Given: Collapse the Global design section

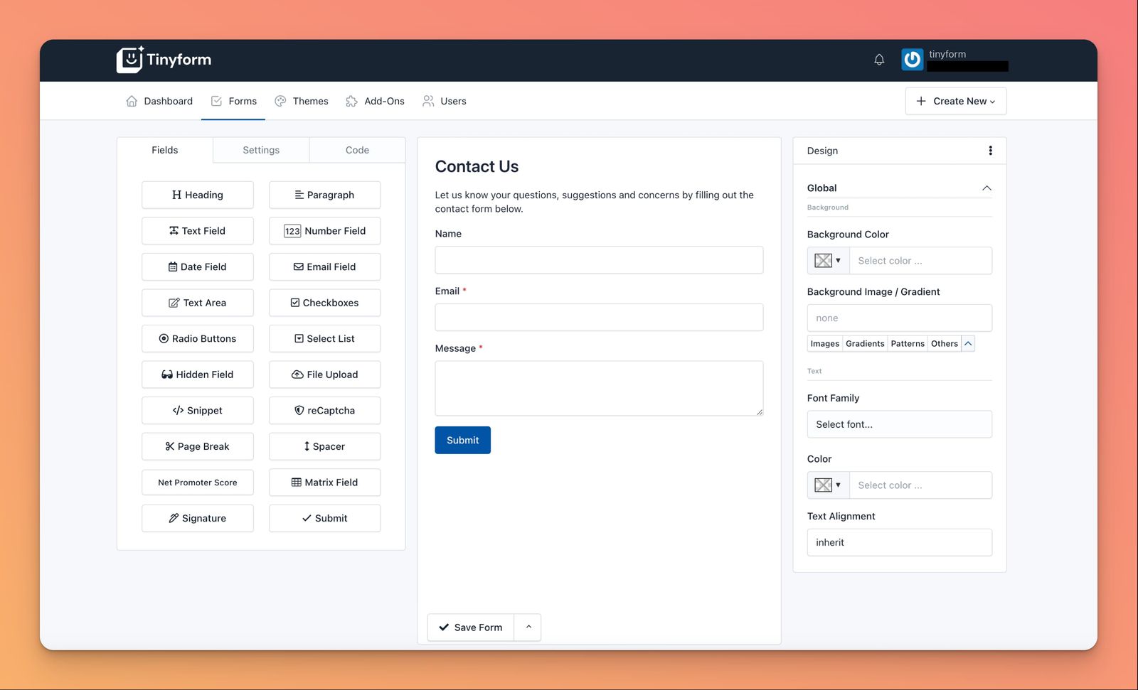Looking at the screenshot, I should pos(987,188).
